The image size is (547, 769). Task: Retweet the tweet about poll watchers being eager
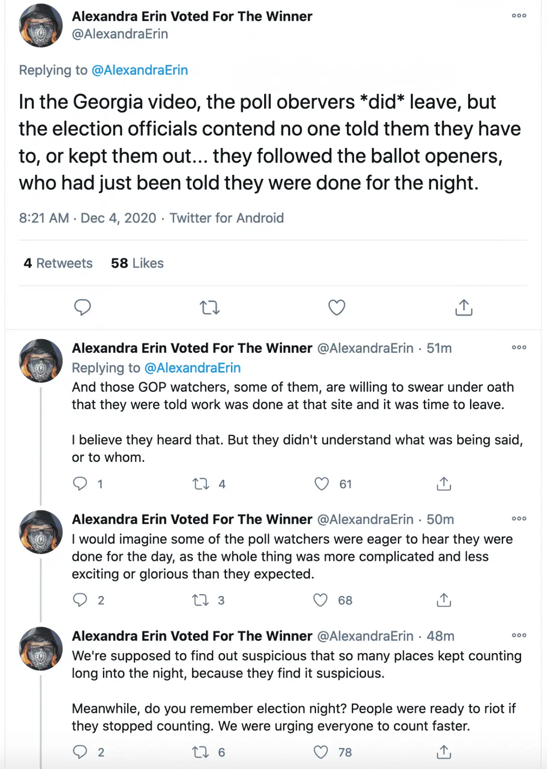pos(200,600)
